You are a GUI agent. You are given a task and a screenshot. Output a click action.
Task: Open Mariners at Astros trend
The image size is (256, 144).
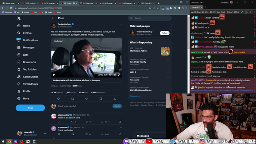coord(150,51)
